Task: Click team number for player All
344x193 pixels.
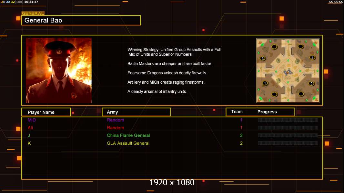Action: click(x=241, y=128)
